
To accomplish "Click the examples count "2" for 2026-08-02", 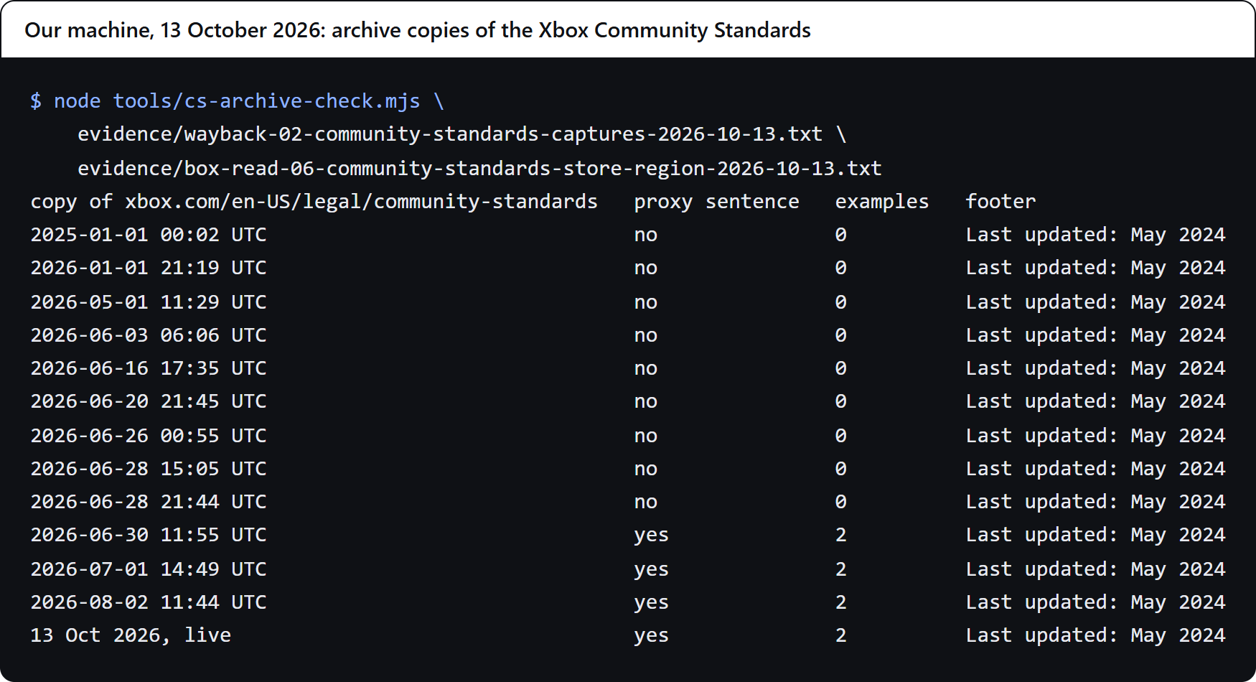I will [x=841, y=602].
